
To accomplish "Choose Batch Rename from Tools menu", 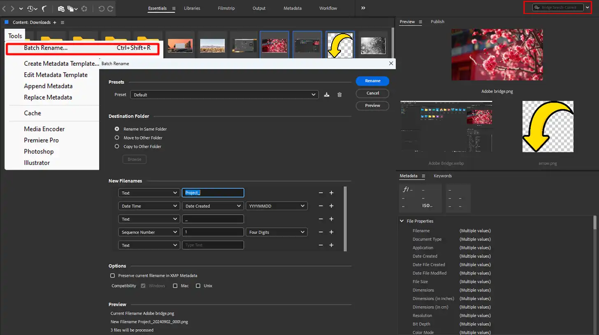I will point(82,48).
